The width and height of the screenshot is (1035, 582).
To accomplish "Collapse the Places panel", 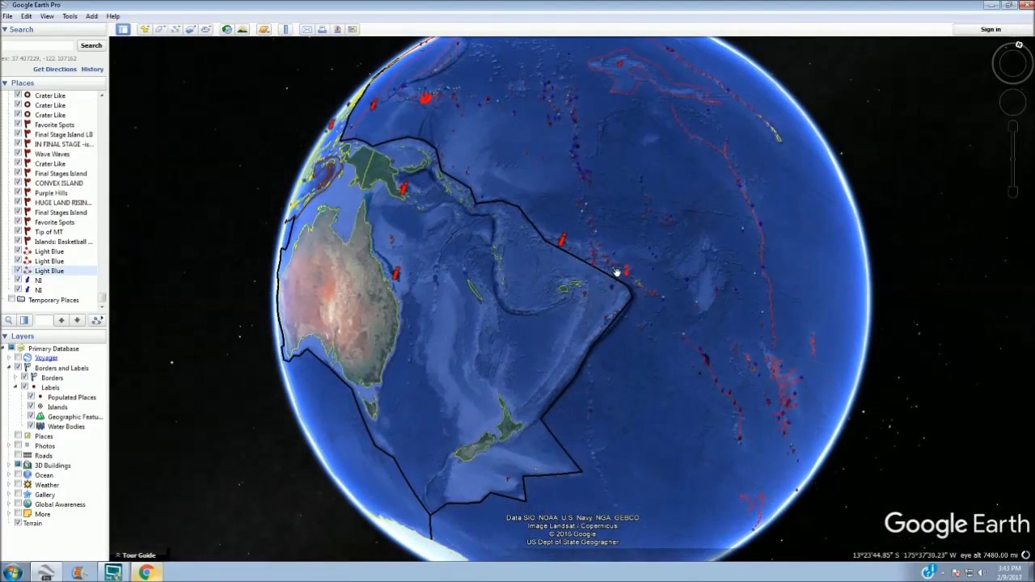I will point(5,82).
